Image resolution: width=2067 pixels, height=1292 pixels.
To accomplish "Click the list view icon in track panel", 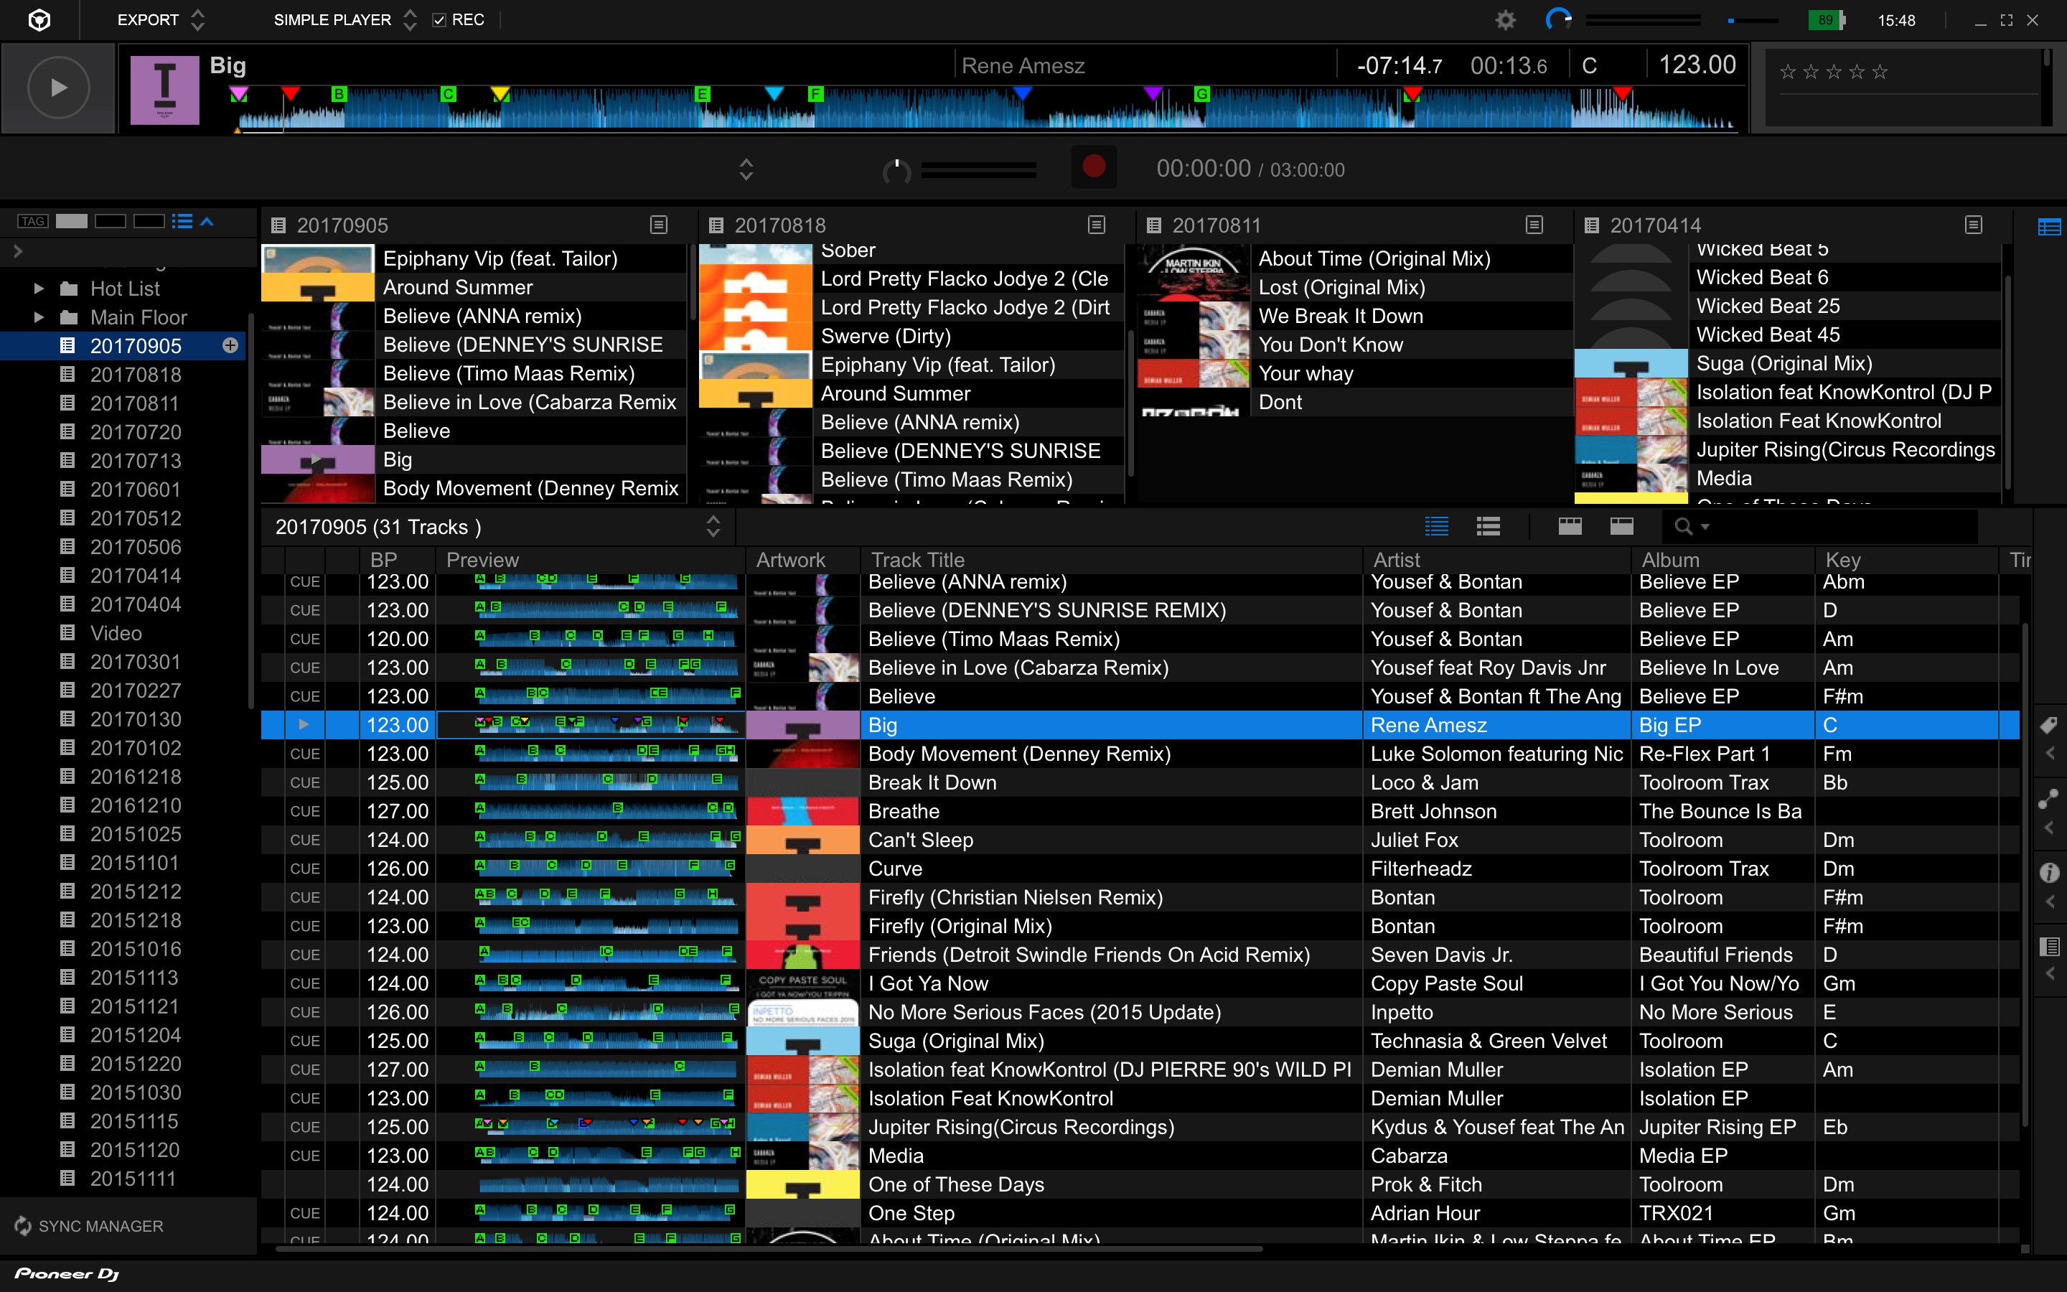I will [1439, 527].
